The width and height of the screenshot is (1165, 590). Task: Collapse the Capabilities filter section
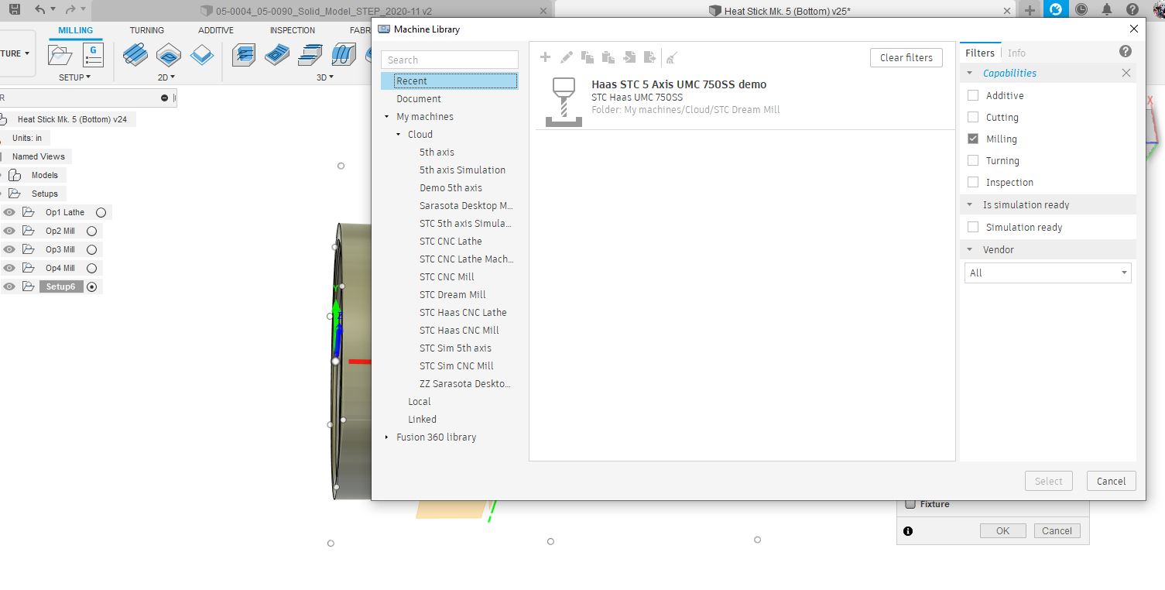coord(970,73)
